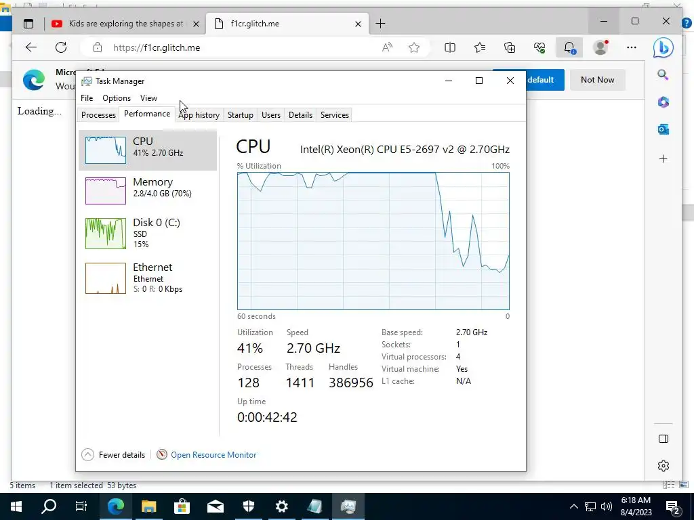Open the Edge profile avatar
Image resolution: width=694 pixels, height=520 pixels.
[600, 47]
